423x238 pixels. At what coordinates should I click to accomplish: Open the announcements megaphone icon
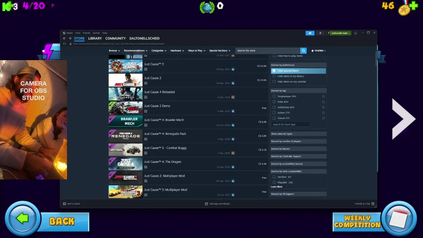(x=310, y=33)
